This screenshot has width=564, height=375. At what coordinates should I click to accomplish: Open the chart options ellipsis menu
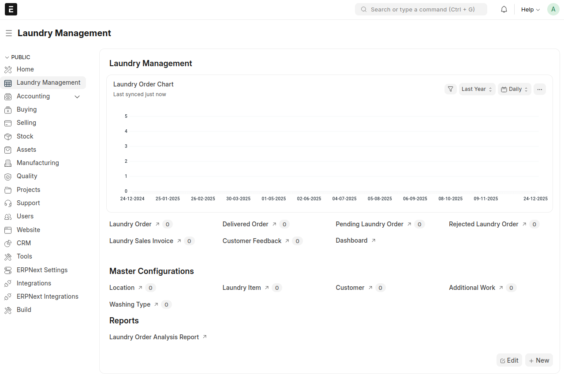tap(539, 89)
